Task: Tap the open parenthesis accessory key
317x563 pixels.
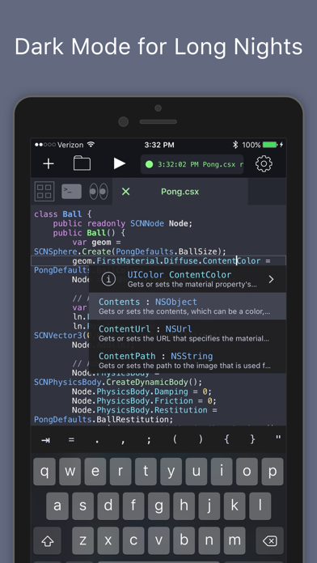Action: point(175,439)
